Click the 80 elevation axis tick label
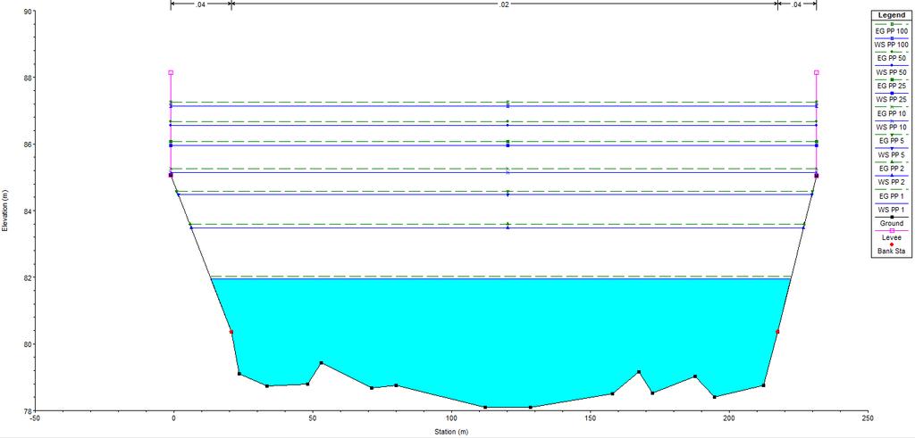The image size is (915, 438). tap(26, 344)
